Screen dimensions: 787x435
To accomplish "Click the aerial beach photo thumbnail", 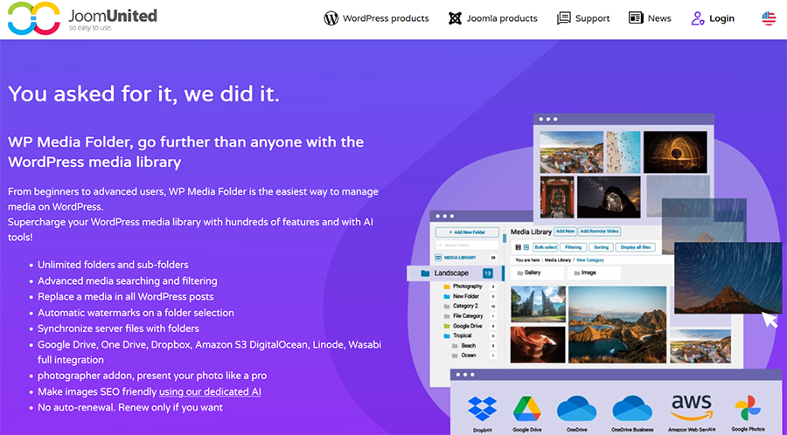I will pyautogui.click(x=623, y=152).
